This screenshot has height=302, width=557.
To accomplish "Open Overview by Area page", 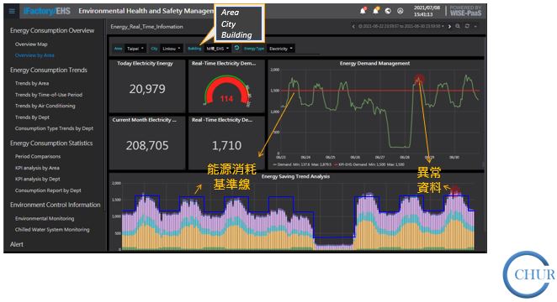I will [x=34, y=55].
